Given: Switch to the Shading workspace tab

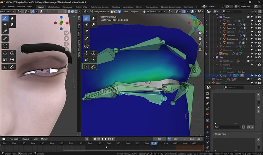Looking at the screenshot, I should coord(116,7).
